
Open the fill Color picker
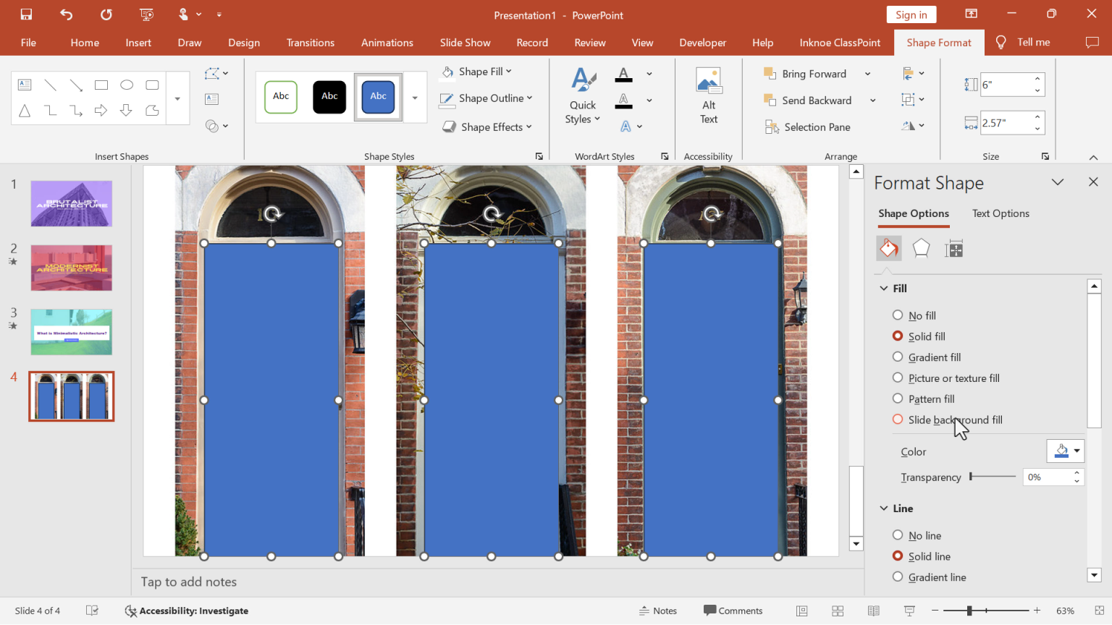tap(1065, 451)
